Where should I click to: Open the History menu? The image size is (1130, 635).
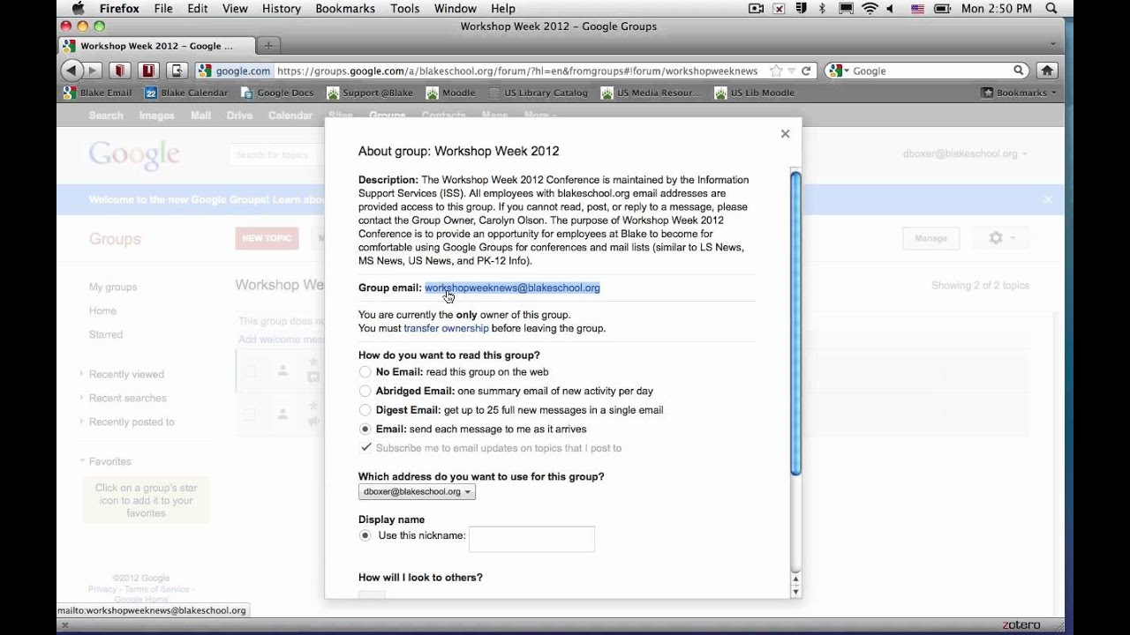(x=282, y=9)
